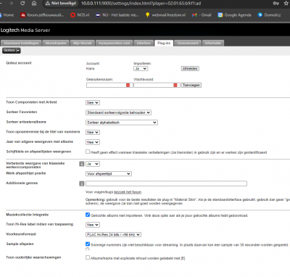Show info for Verbeterde weergave van klassieke werken
The height and width of the screenshot is (277, 290).
pos(82,164)
